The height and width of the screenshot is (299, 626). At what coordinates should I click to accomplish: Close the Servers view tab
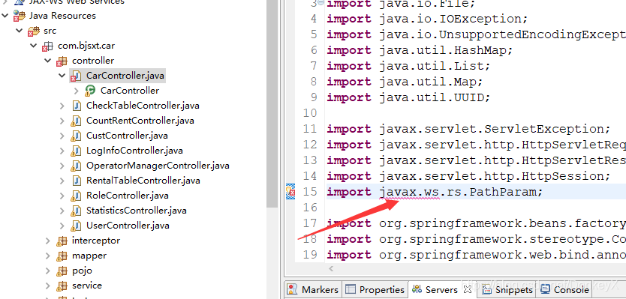468,289
